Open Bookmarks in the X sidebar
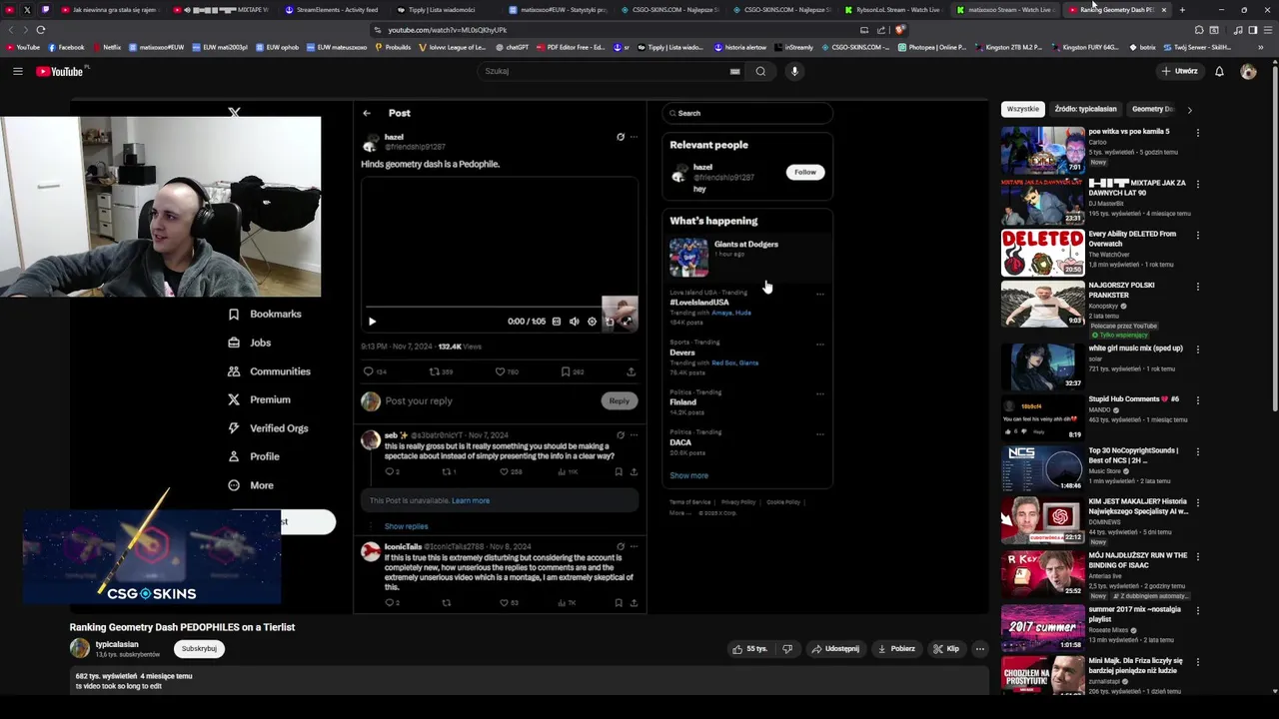This screenshot has height=719, width=1279. click(x=265, y=314)
